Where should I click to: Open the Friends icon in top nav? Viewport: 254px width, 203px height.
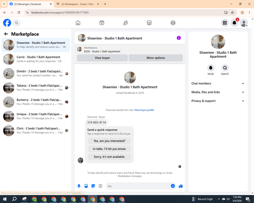pyautogui.click(x=125, y=23)
